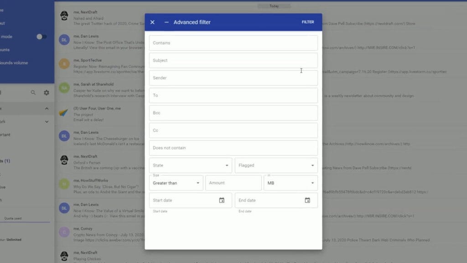
Task: Open settings with the gear icon
Action: point(46,92)
